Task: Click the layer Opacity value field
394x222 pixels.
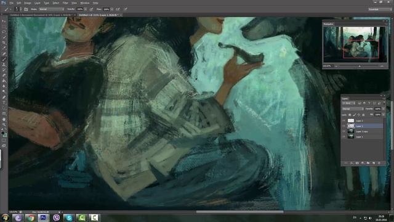Action: [x=377, y=109]
